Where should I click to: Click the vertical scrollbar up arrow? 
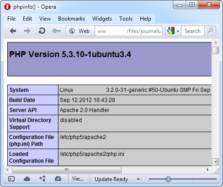[x=216, y=43]
